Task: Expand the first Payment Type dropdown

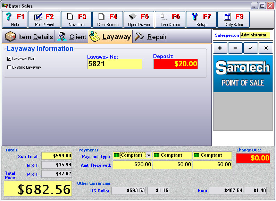Action: [149, 156]
